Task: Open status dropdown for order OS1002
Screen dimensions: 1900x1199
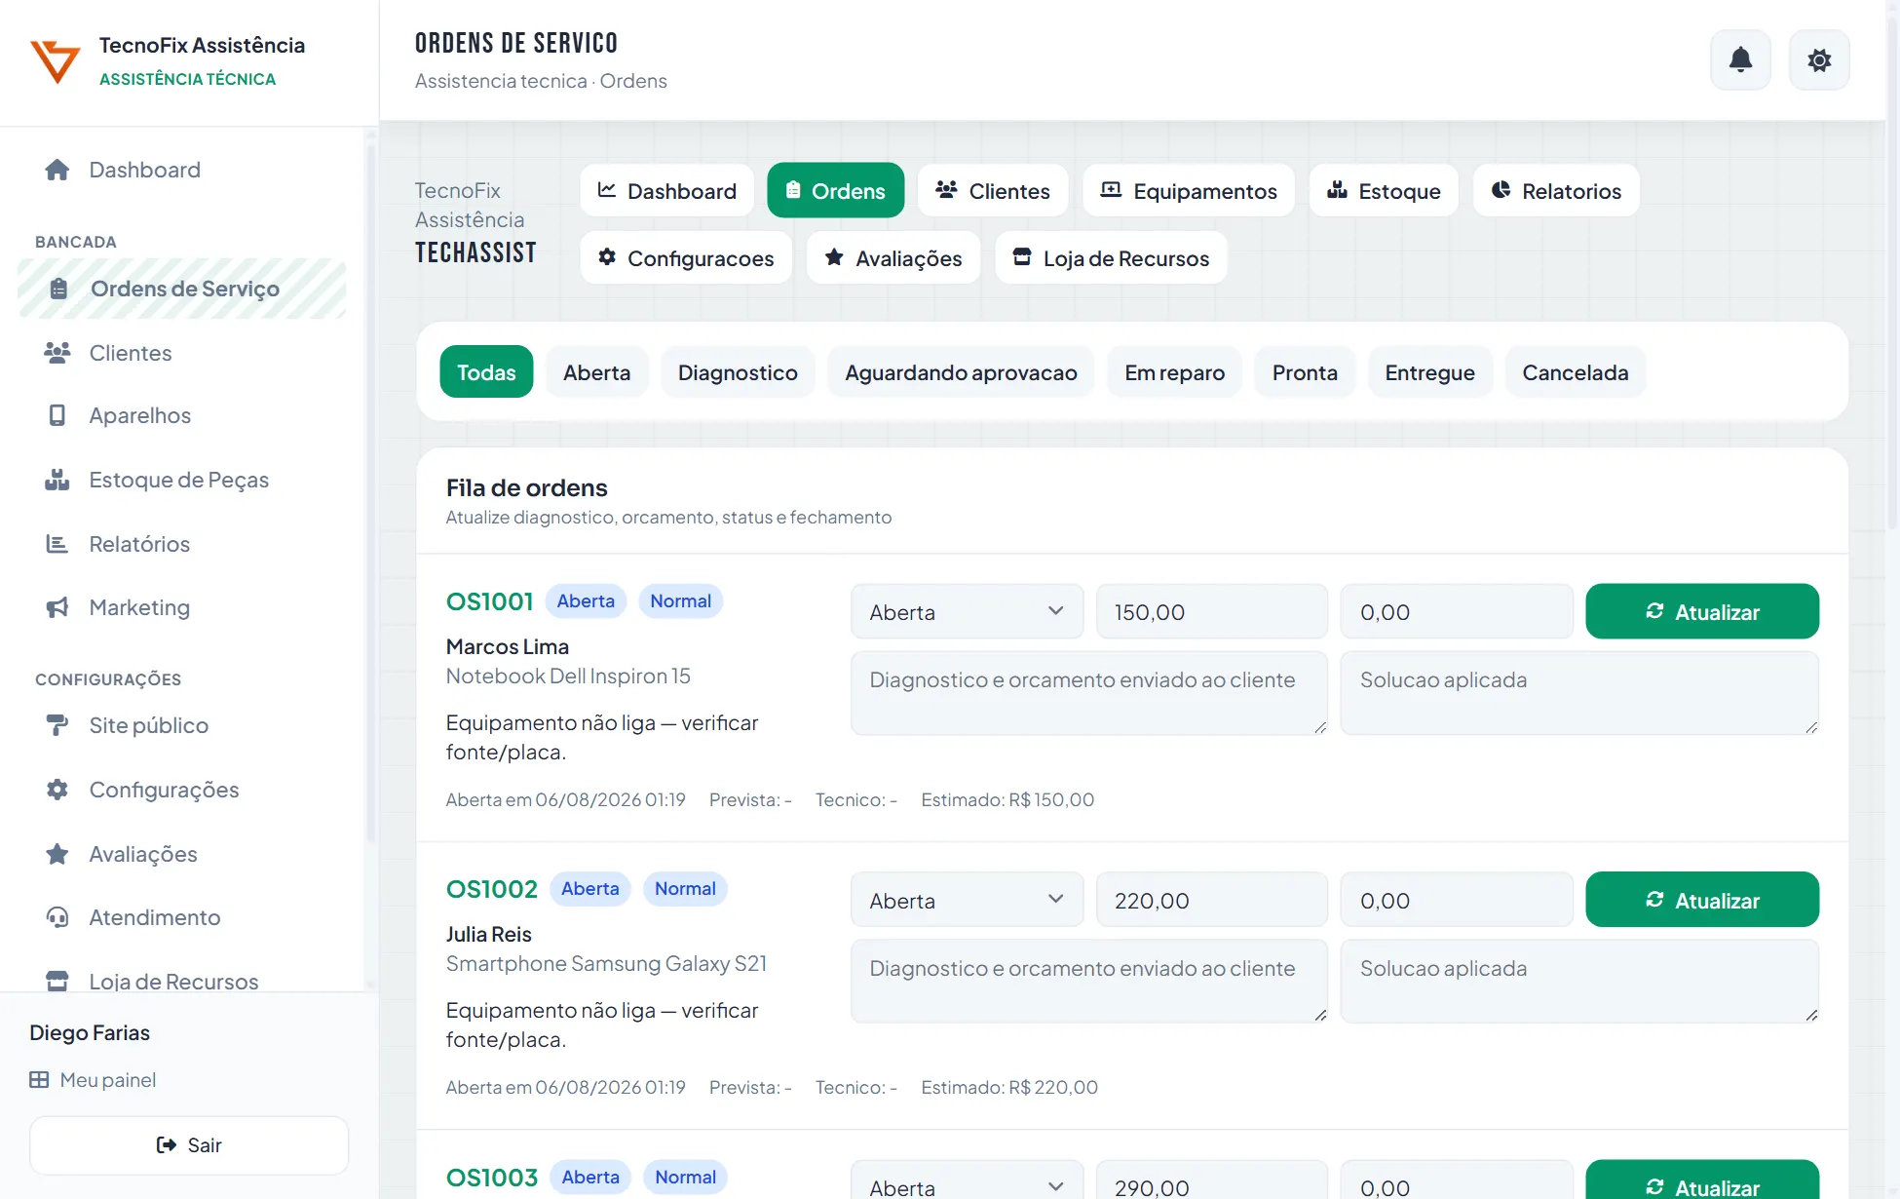Action: click(967, 900)
